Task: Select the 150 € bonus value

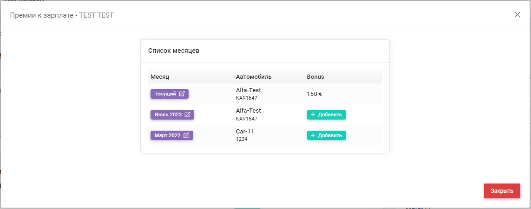Action: pyautogui.click(x=314, y=94)
